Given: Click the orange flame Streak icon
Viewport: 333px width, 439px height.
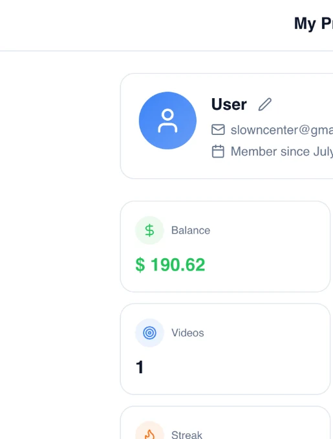Looking at the screenshot, I should [x=149, y=431].
